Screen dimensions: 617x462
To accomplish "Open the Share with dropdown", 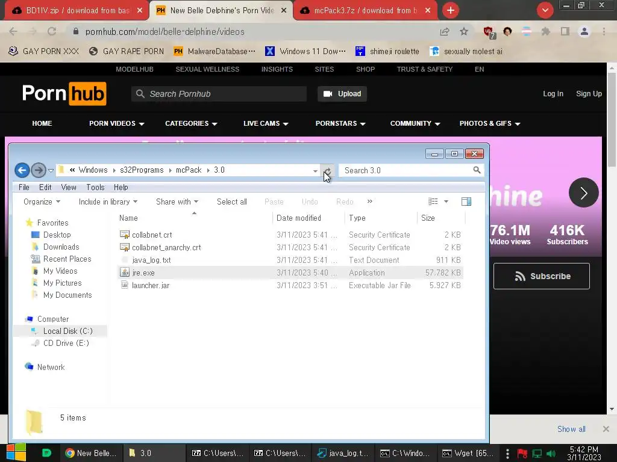I will [177, 202].
